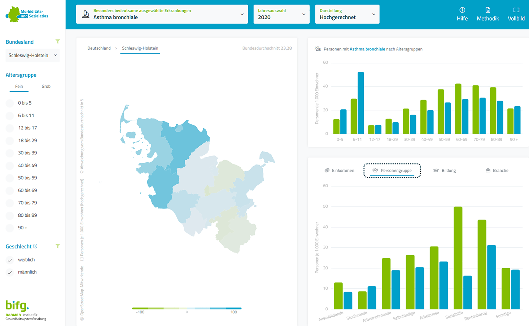Click the Sozialhilfe green bar in chart
This screenshot has height=326, width=529.
(458, 258)
